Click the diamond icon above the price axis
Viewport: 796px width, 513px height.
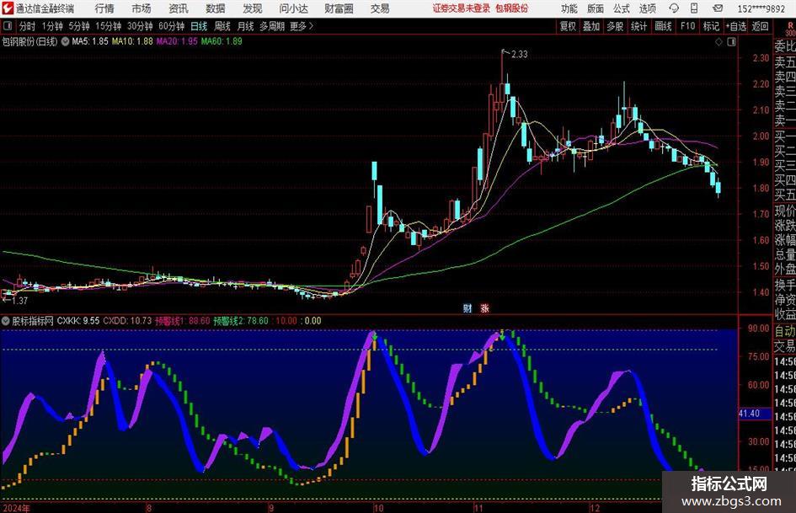click(x=719, y=41)
